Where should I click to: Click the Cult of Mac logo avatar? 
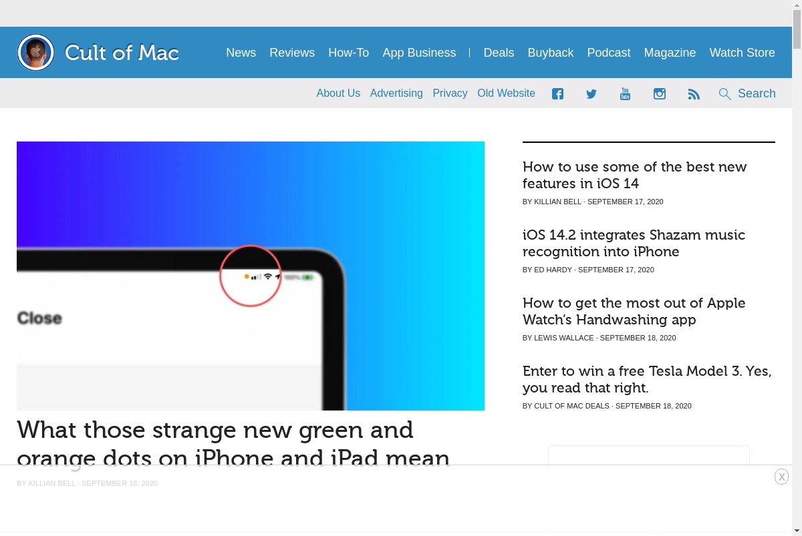click(x=35, y=52)
